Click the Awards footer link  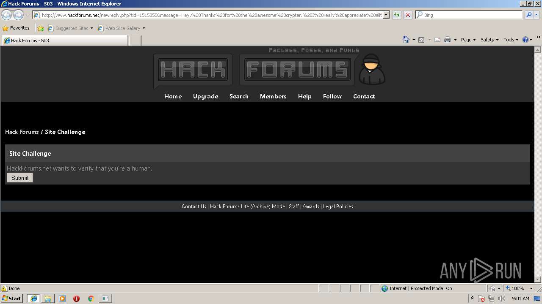pos(311,206)
